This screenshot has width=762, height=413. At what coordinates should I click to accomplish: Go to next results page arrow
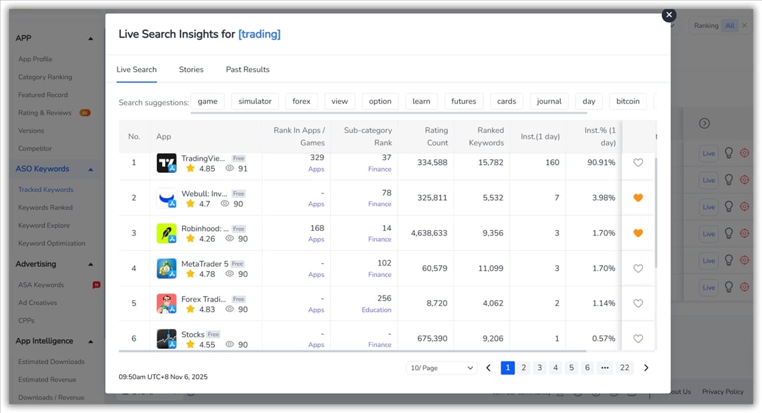tap(646, 368)
